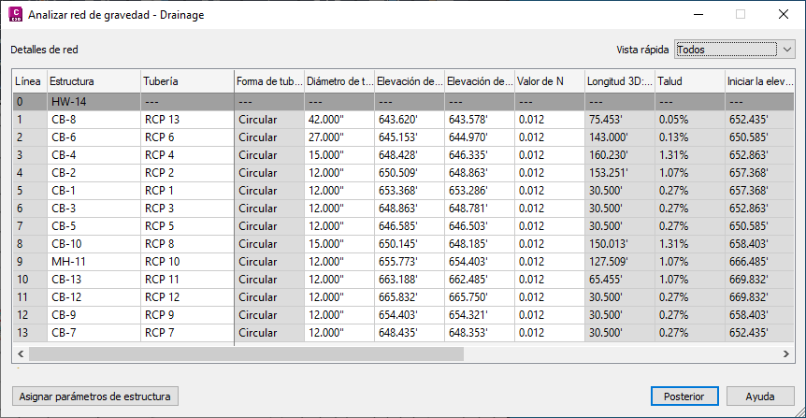The width and height of the screenshot is (806, 418).
Task: Select structure cell CB-1
Action: (x=94, y=190)
